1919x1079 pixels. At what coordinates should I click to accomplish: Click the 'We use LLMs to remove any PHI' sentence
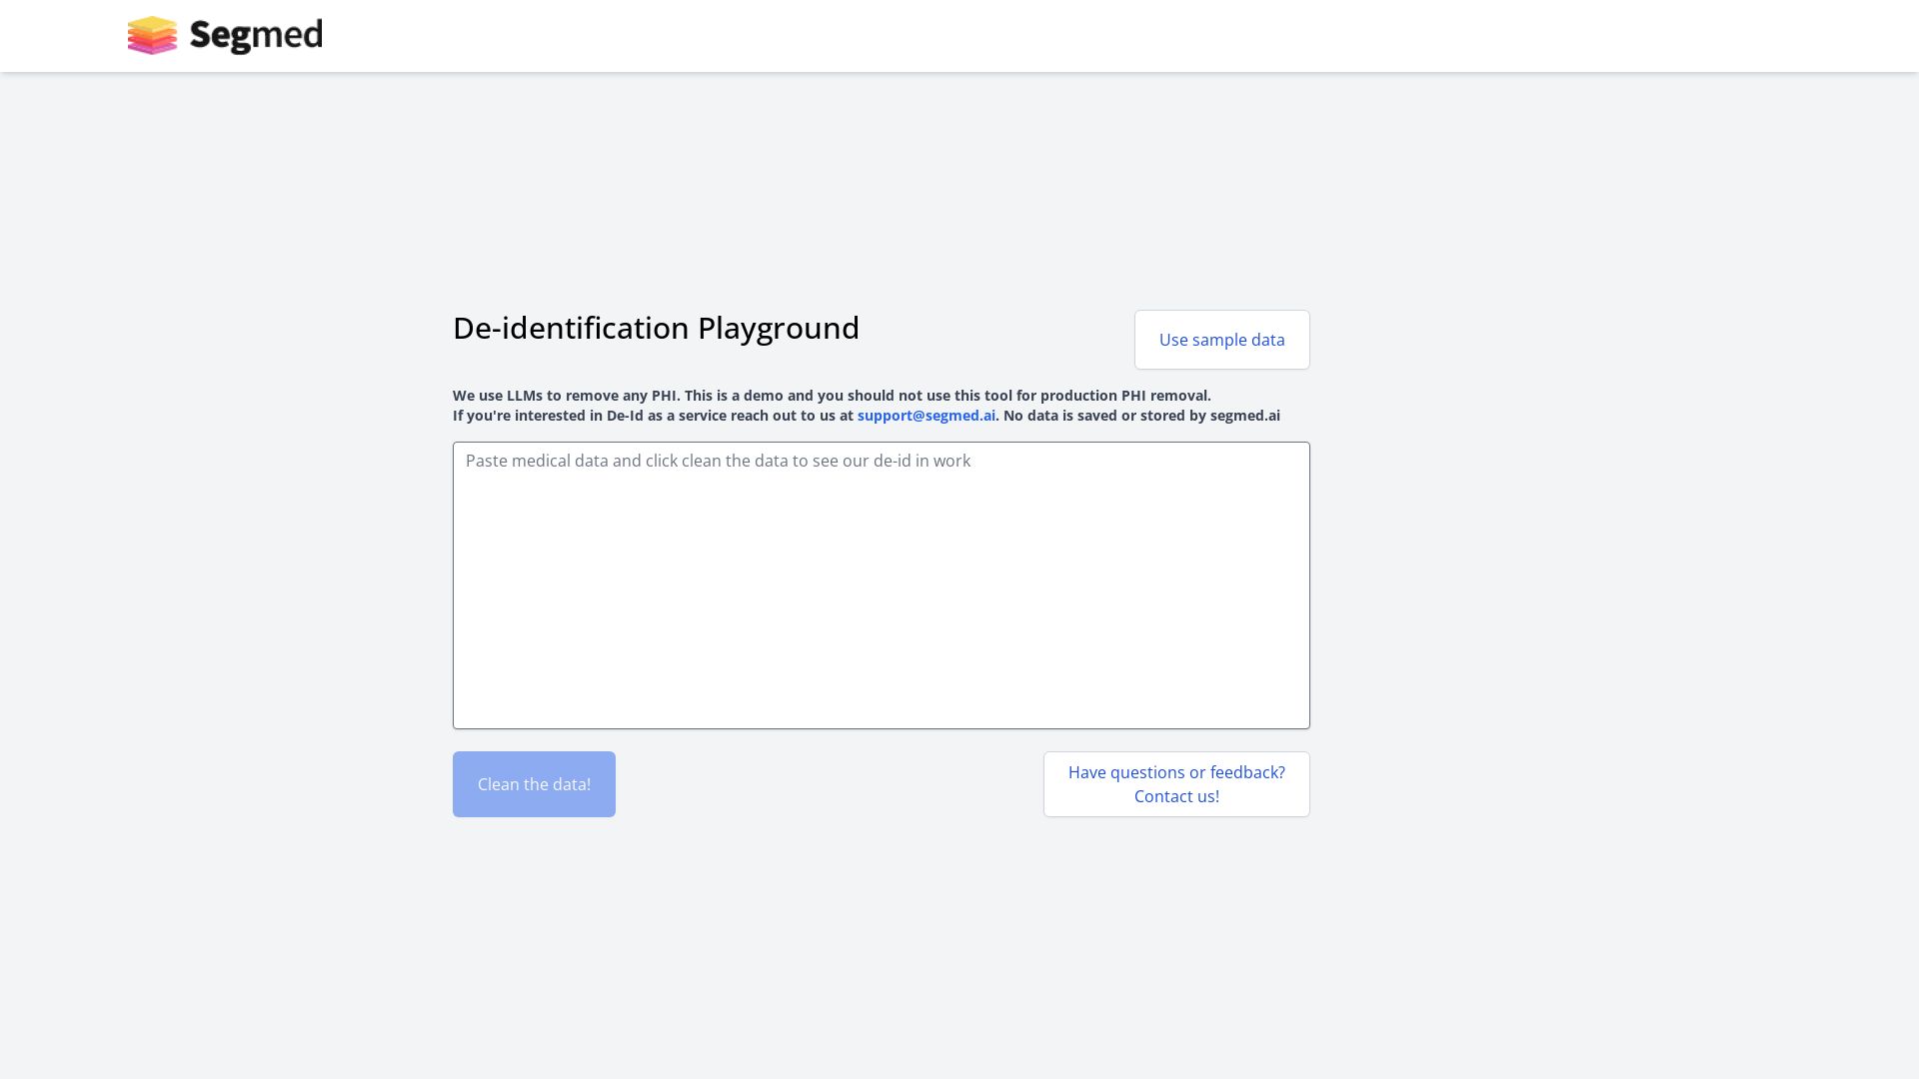click(x=566, y=396)
